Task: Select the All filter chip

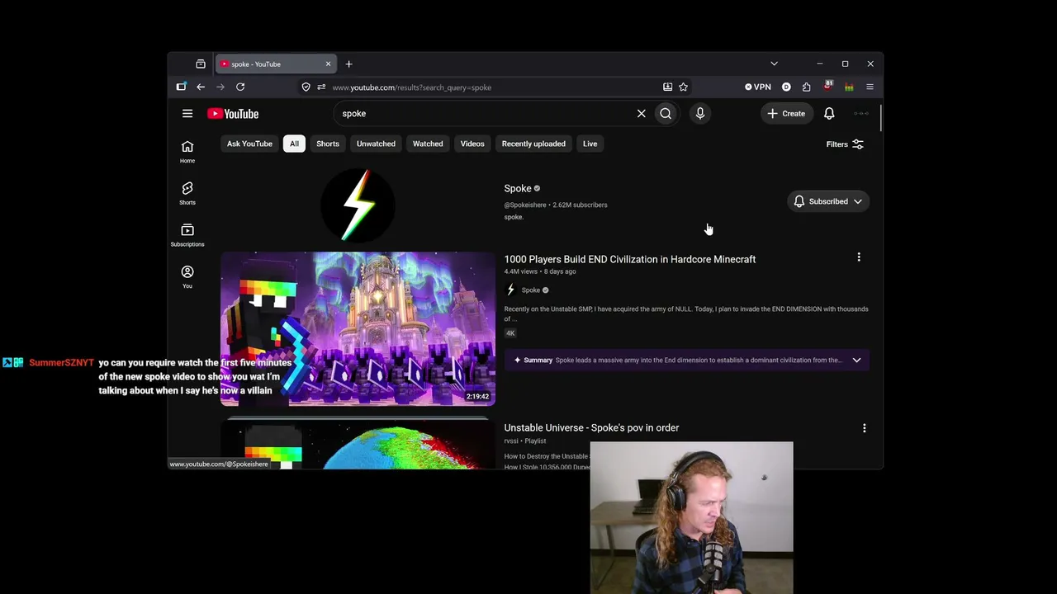Action: point(294,144)
